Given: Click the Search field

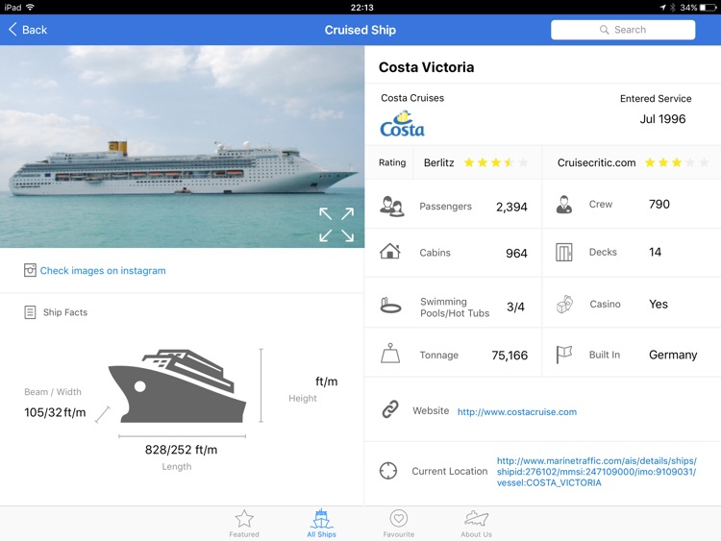Looking at the screenshot, I should 623,30.
